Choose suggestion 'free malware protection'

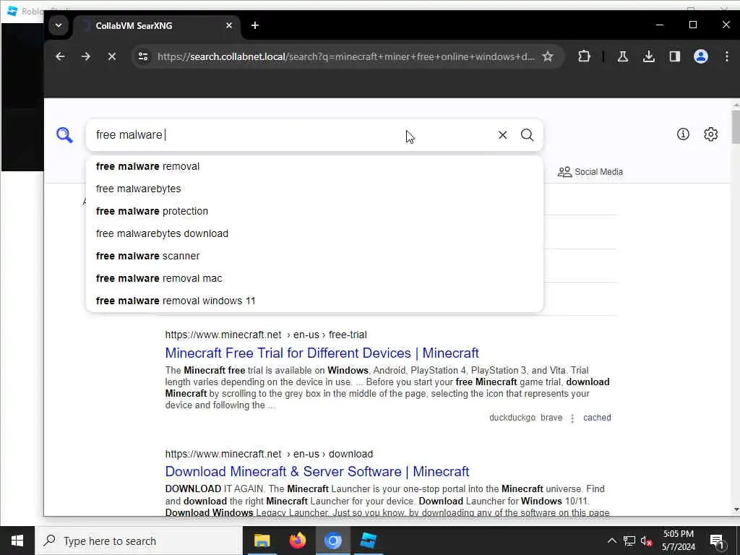pos(314,211)
